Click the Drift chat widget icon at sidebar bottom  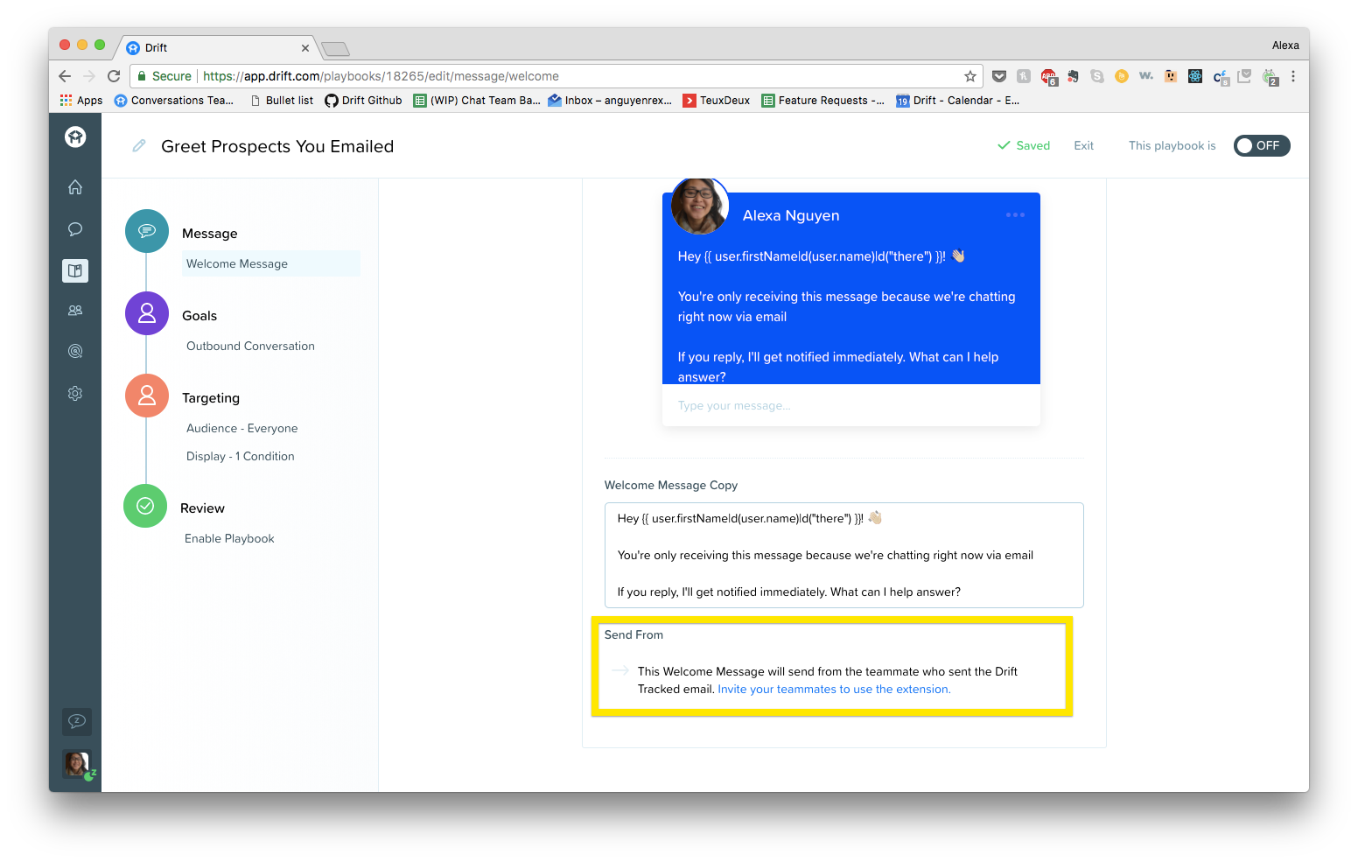pos(77,722)
